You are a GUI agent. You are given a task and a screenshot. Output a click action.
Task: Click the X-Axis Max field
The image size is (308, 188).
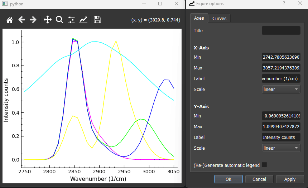click(x=281, y=68)
